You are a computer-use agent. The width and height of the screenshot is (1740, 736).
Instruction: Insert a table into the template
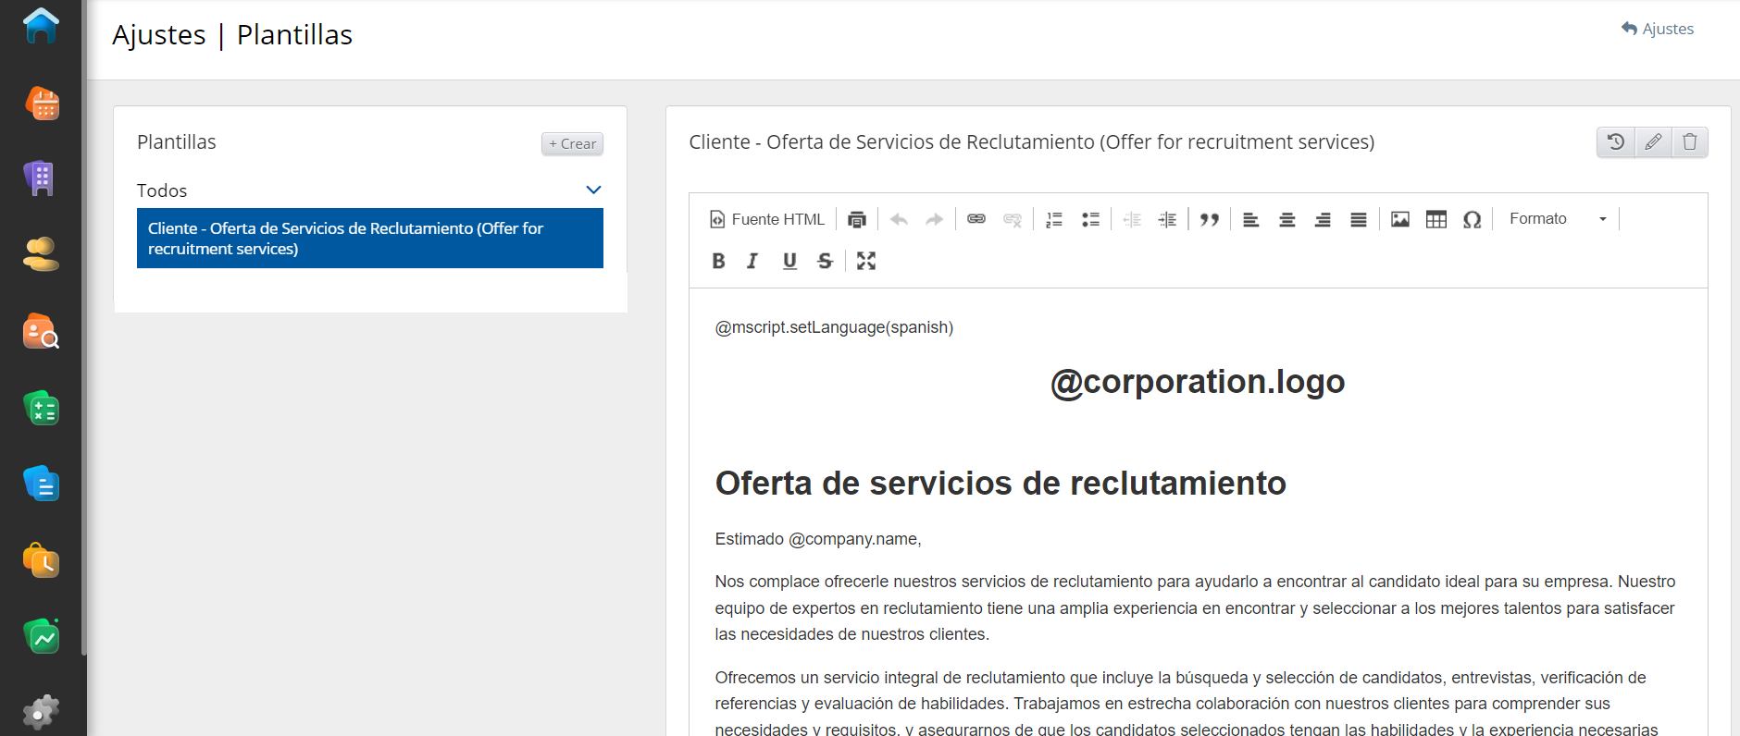(x=1435, y=219)
